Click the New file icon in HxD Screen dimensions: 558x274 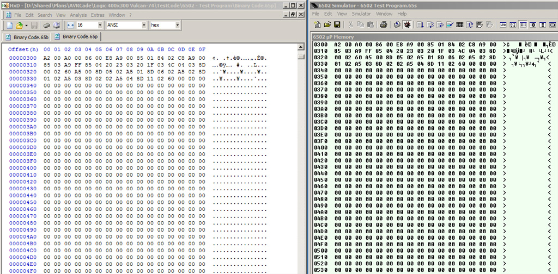coord(9,26)
